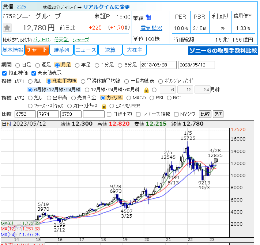Add stock to favorites with star icon
This screenshot has width=260, height=245.
coord(7,28)
